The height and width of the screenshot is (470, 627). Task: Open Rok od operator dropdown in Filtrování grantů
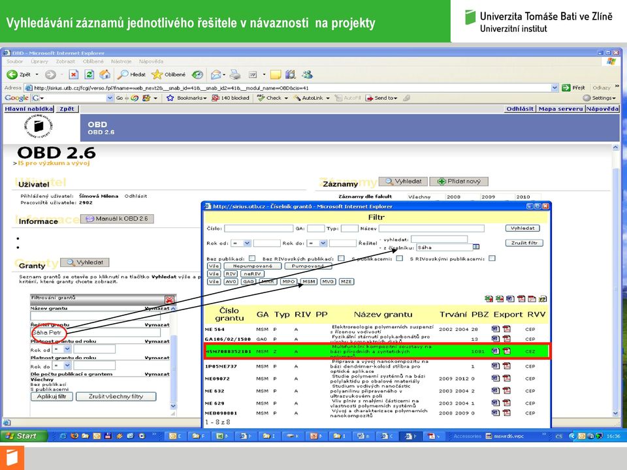(x=67, y=349)
